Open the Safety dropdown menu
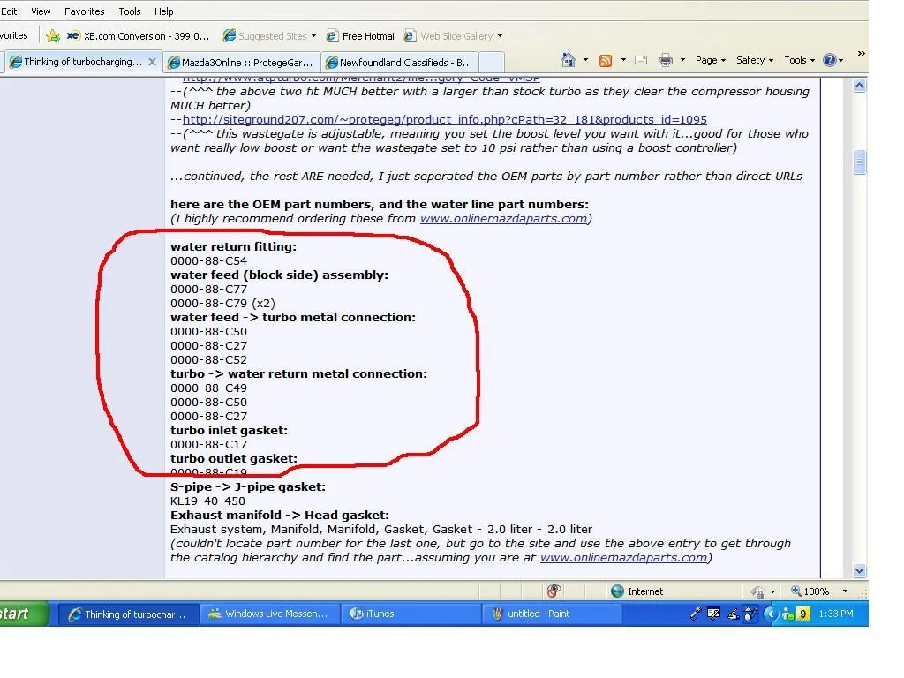The height and width of the screenshot is (678, 904). coord(754,60)
